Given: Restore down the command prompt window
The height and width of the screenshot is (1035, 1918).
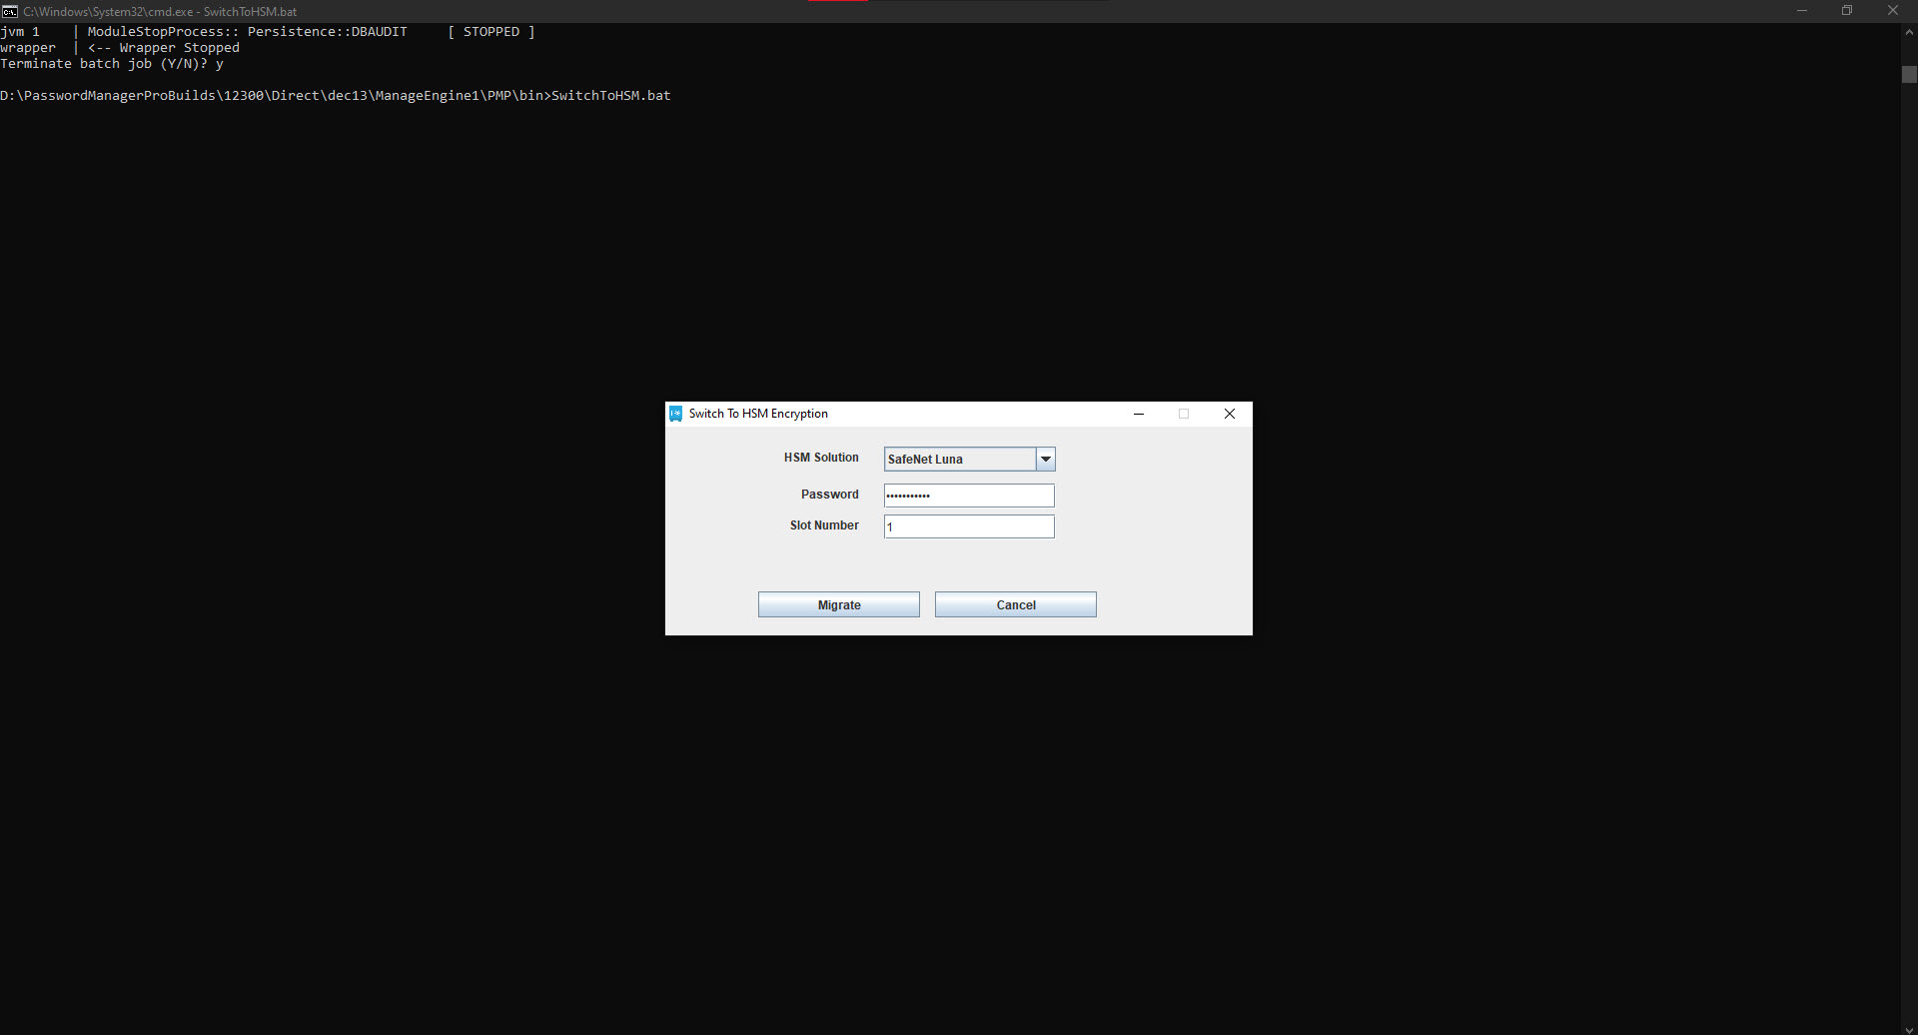Looking at the screenshot, I should pos(1847,11).
